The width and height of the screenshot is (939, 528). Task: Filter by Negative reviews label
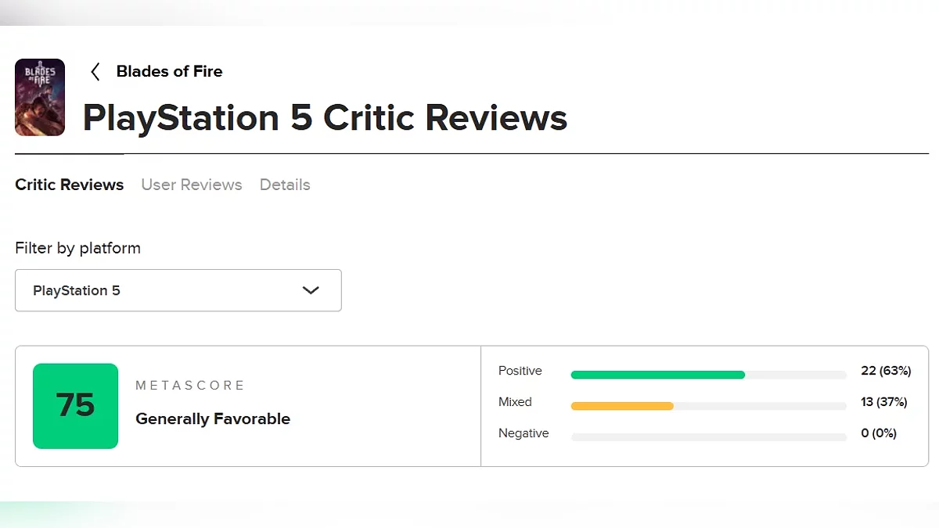(523, 433)
